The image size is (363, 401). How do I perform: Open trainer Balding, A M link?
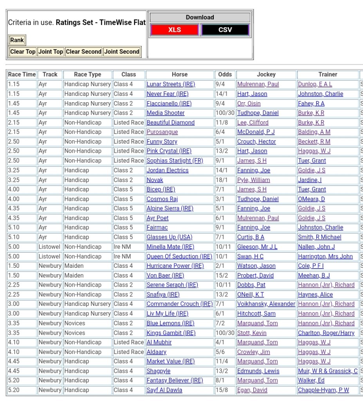click(x=314, y=132)
